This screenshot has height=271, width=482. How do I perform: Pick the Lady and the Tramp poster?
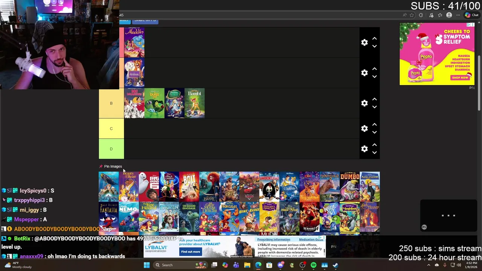[x=370, y=217]
